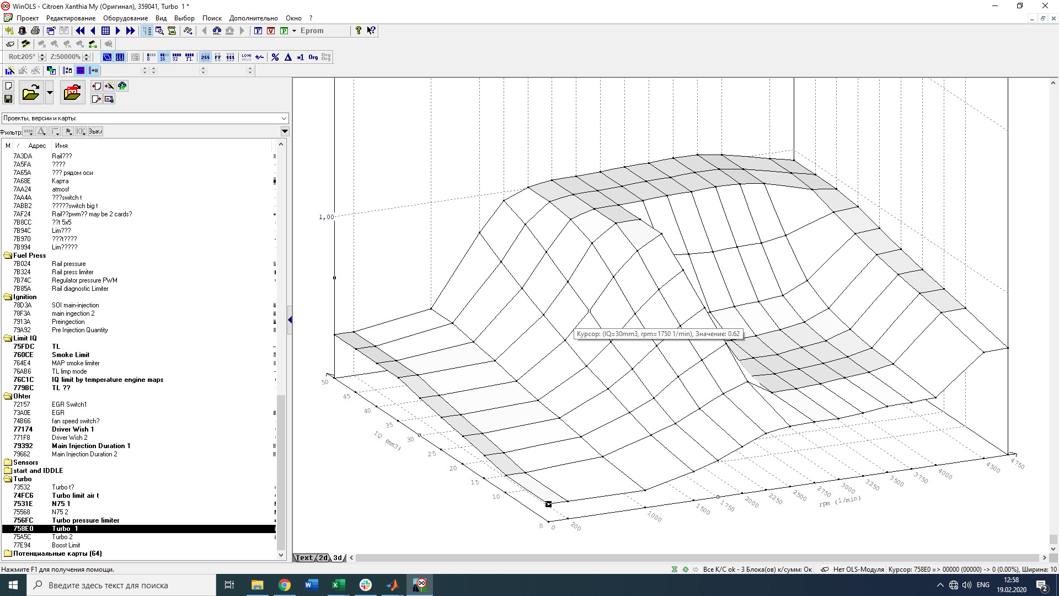Click the Выкл filter button
The width and height of the screenshot is (1059, 596).
(x=95, y=131)
